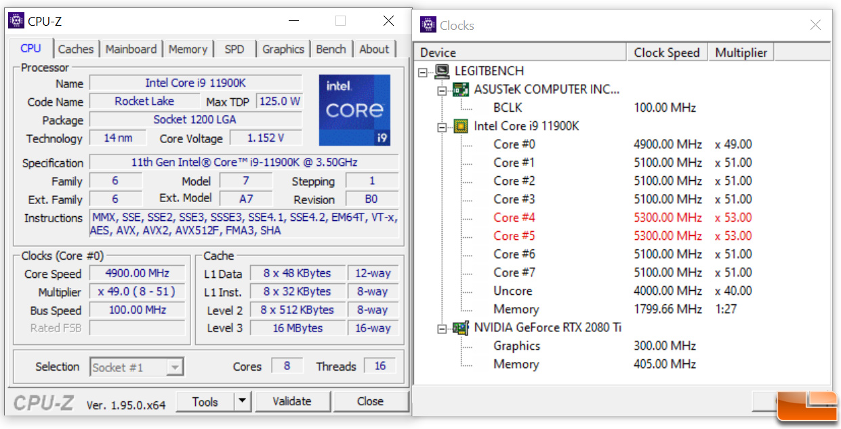Screen dimensions: 841x429
Task: Select the Core #1 row
Action: click(514, 162)
